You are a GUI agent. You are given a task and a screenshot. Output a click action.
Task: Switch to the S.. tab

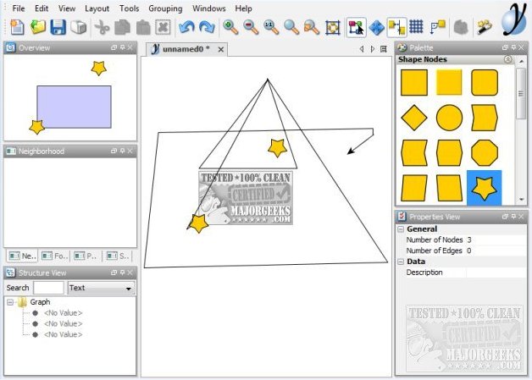118,256
